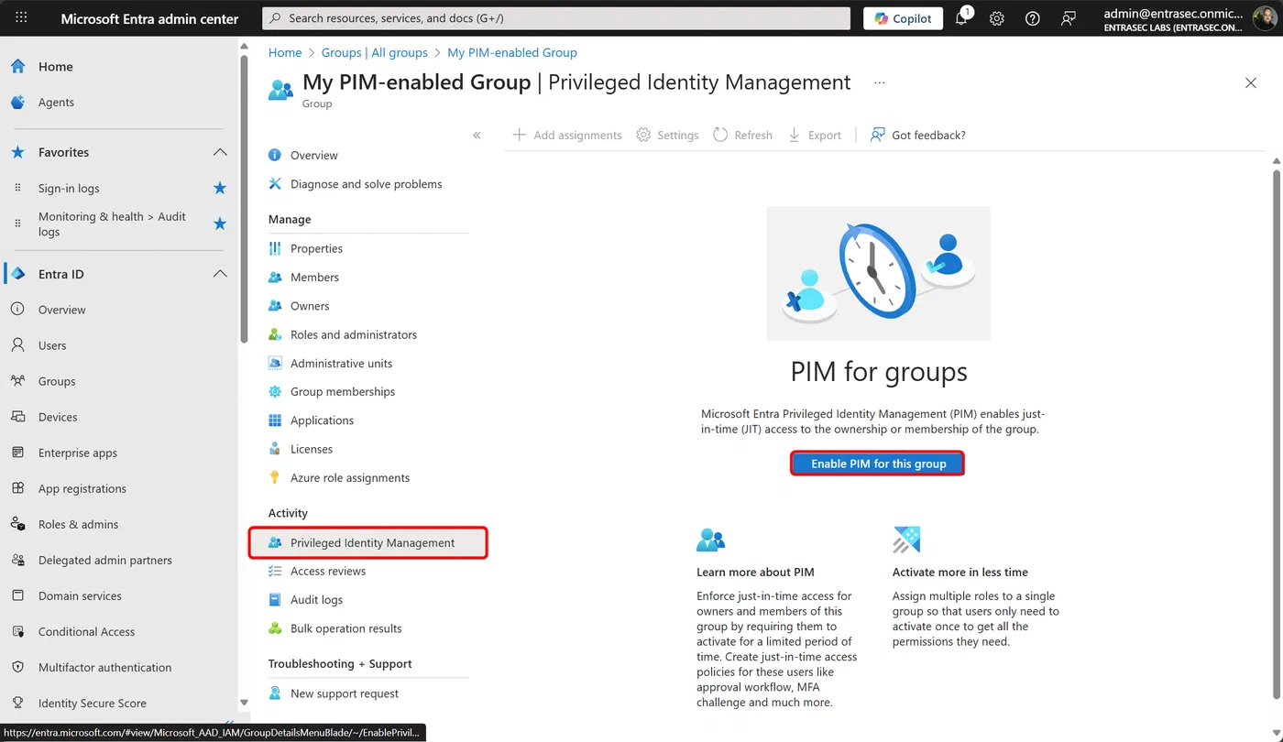Viewport: 1283px width, 742px height.
Task: Open Identity Secure Score
Action: (x=92, y=703)
